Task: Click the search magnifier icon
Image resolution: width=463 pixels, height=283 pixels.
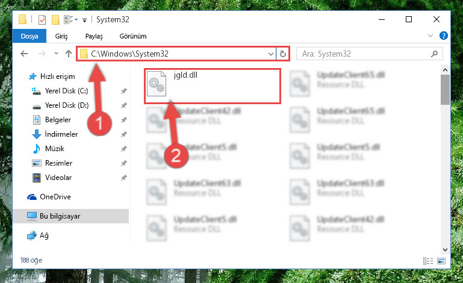Action: (434, 54)
